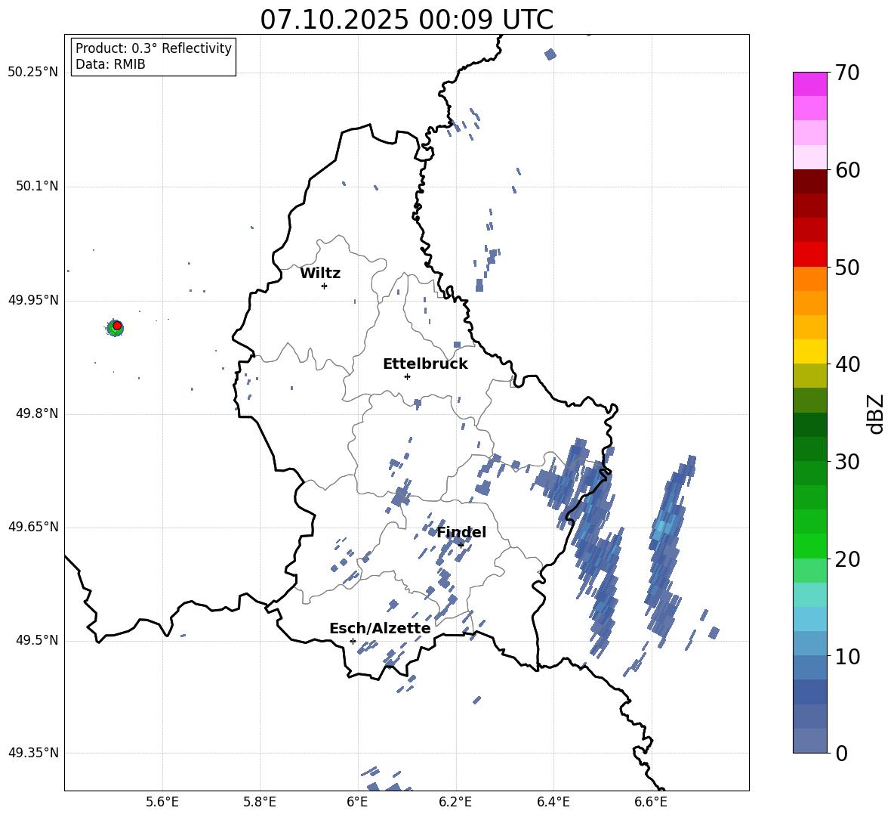Viewport: 894px width, 817px height.
Task: Click the magenta top band of the colorbar
Action: point(810,84)
